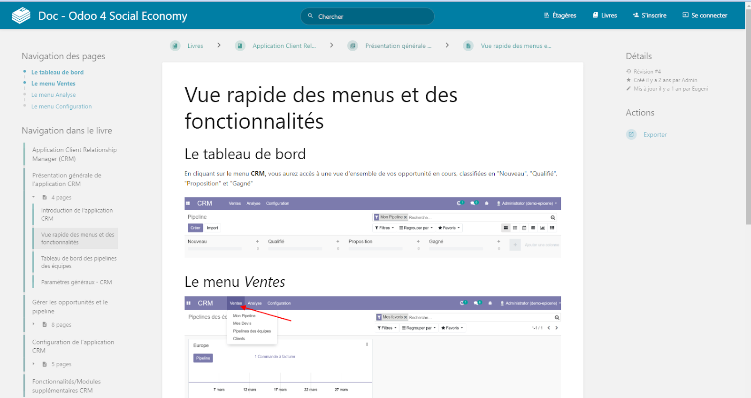Open Fonctionnalités/Modules supplémentaires CRM chapter
Image resolution: width=751 pixels, height=398 pixels.
coord(66,386)
